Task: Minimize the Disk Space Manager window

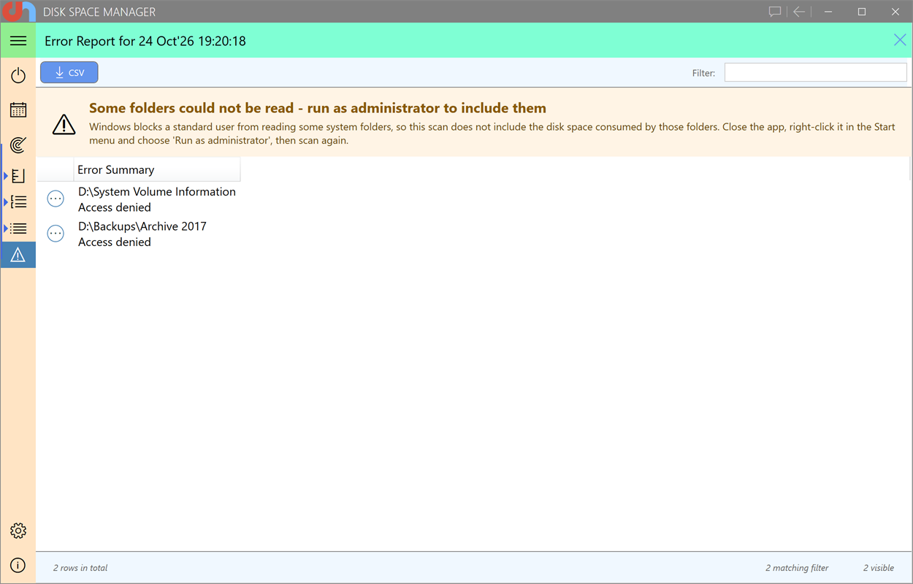Action: (x=828, y=12)
